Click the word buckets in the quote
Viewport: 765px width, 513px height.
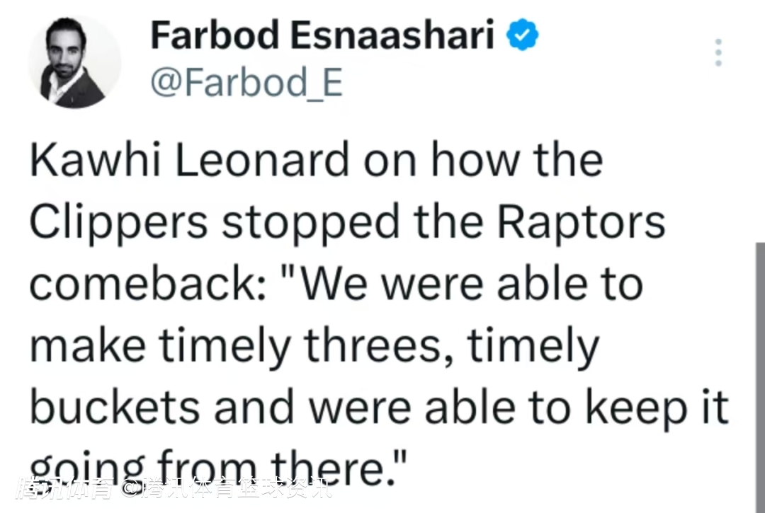tap(114, 406)
